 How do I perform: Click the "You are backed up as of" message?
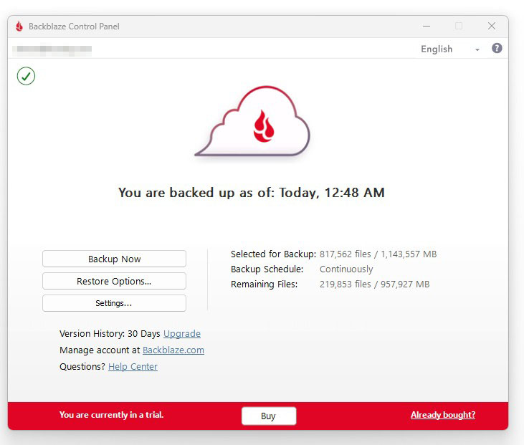coord(252,192)
